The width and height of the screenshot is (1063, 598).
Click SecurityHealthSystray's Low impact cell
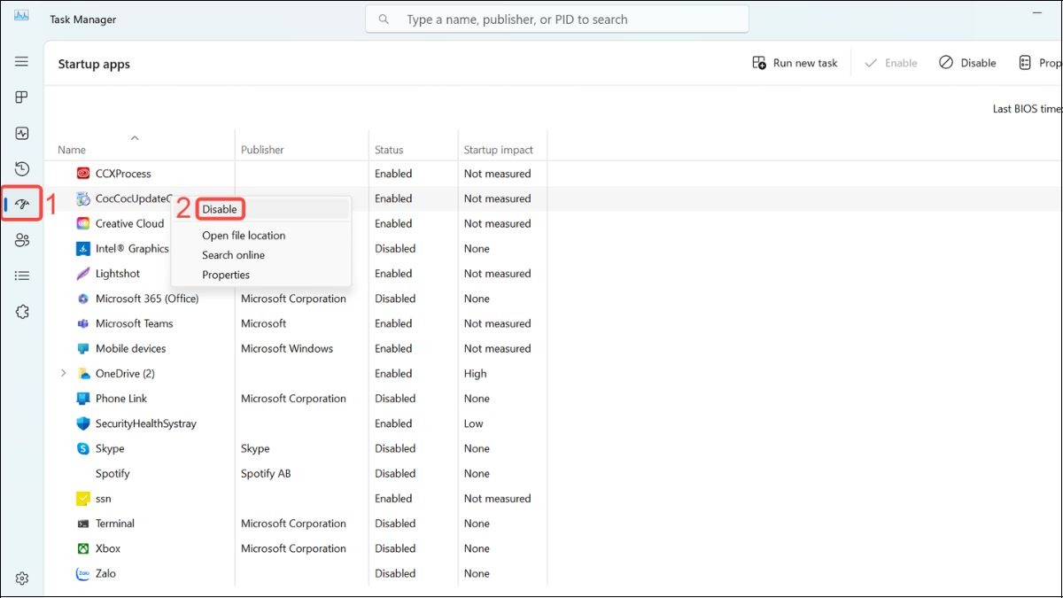pos(474,423)
